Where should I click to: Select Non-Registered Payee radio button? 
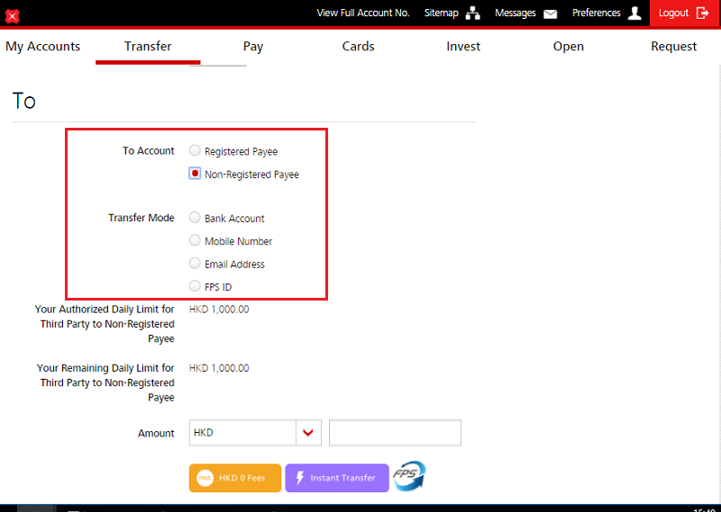pos(195,174)
